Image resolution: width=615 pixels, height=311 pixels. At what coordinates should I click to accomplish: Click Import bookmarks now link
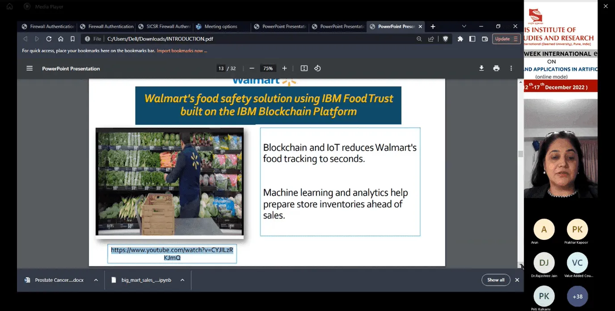pyautogui.click(x=182, y=51)
